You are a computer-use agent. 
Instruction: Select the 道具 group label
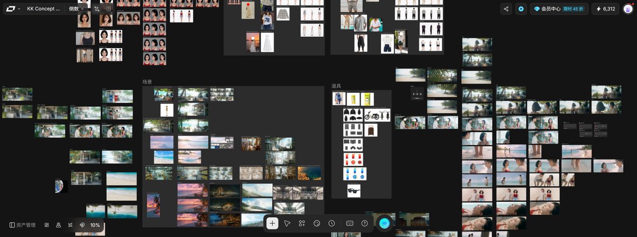pos(337,86)
